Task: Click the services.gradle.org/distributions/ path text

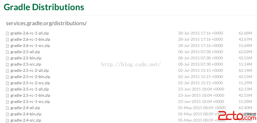Action: point(46,23)
